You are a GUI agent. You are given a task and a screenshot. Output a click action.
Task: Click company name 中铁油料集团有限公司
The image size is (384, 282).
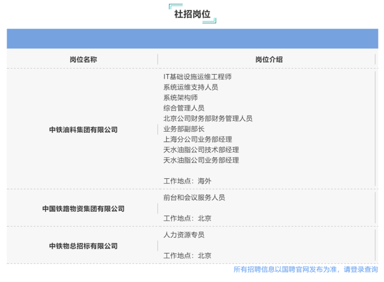pyautogui.click(x=83, y=129)
